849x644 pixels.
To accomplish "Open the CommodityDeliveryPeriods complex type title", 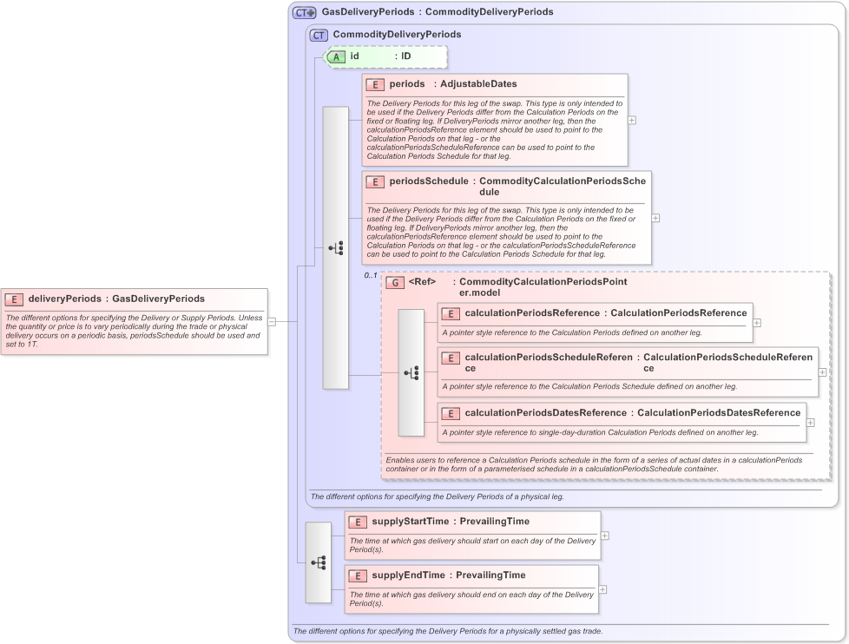I will (x=397, y=34).
